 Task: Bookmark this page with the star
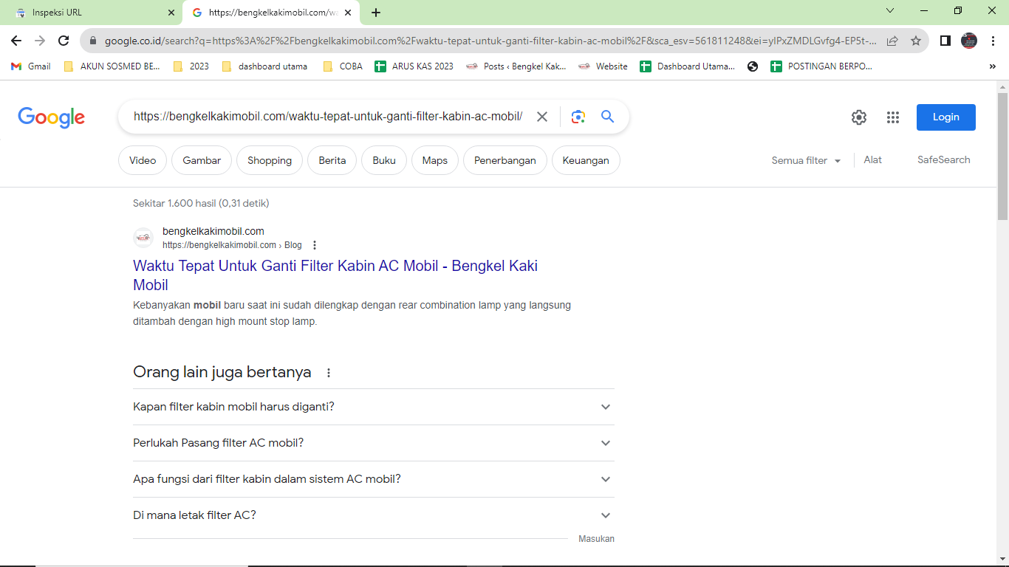(x=916, y=41)
